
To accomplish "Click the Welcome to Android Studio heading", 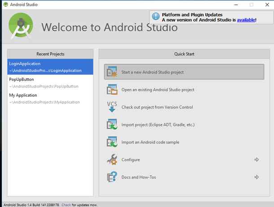I will (x=109, y=27).
